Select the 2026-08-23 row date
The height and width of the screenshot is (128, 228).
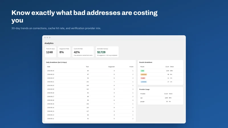click(51, 75)
